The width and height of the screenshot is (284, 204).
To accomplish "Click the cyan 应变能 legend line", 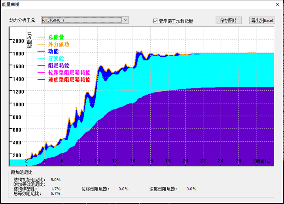I will pos(41,58).
